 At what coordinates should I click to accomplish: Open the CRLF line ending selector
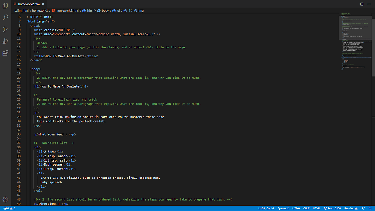point(306,208)
